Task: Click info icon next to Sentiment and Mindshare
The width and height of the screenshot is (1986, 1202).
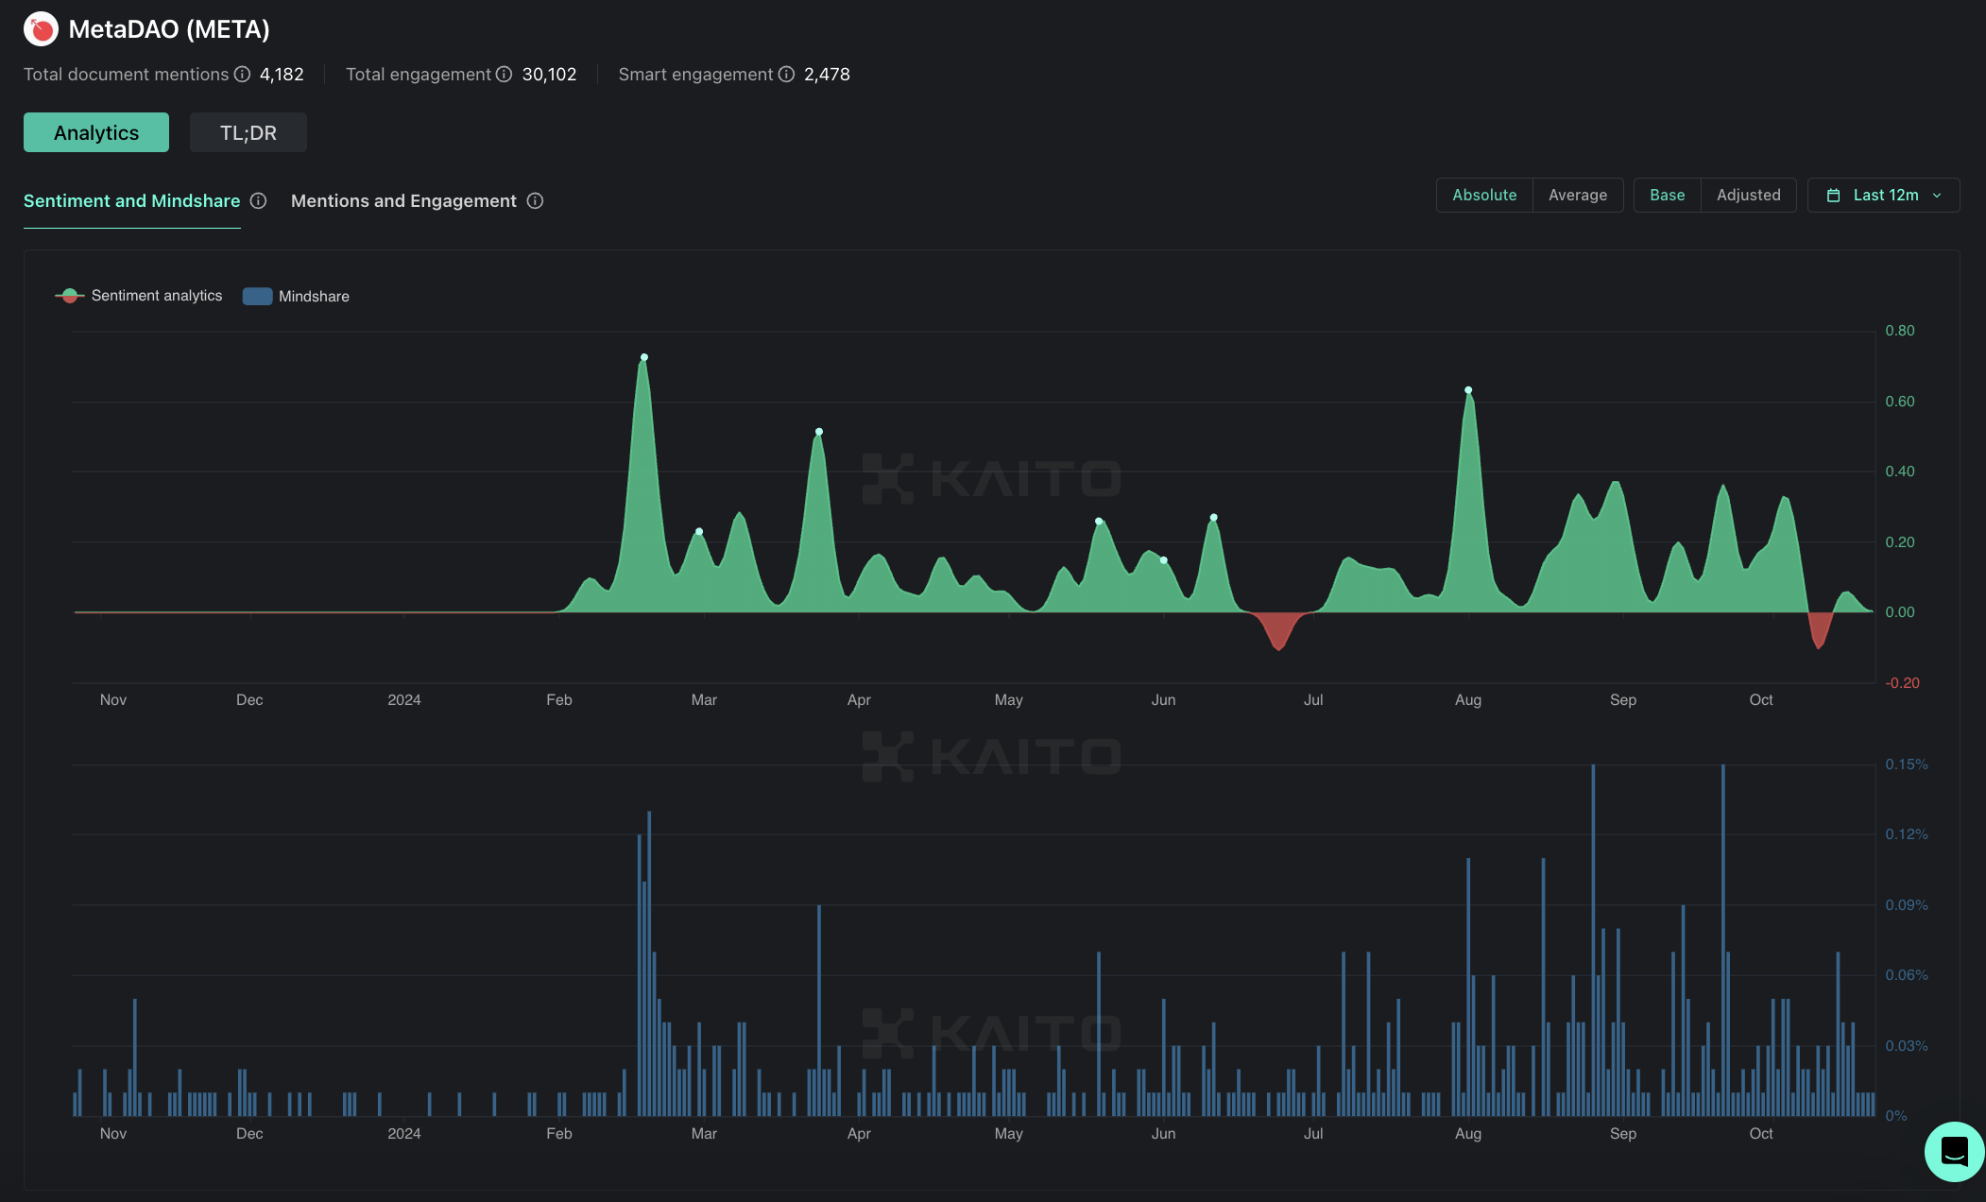Action: click(x=258, y=200)
